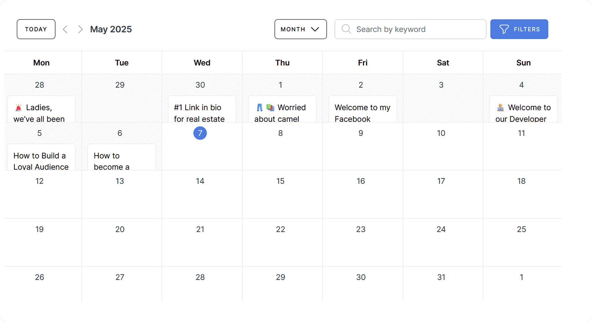Click the FILTERS button
Viewport: 592px width, 322px height.
[519, 29]
